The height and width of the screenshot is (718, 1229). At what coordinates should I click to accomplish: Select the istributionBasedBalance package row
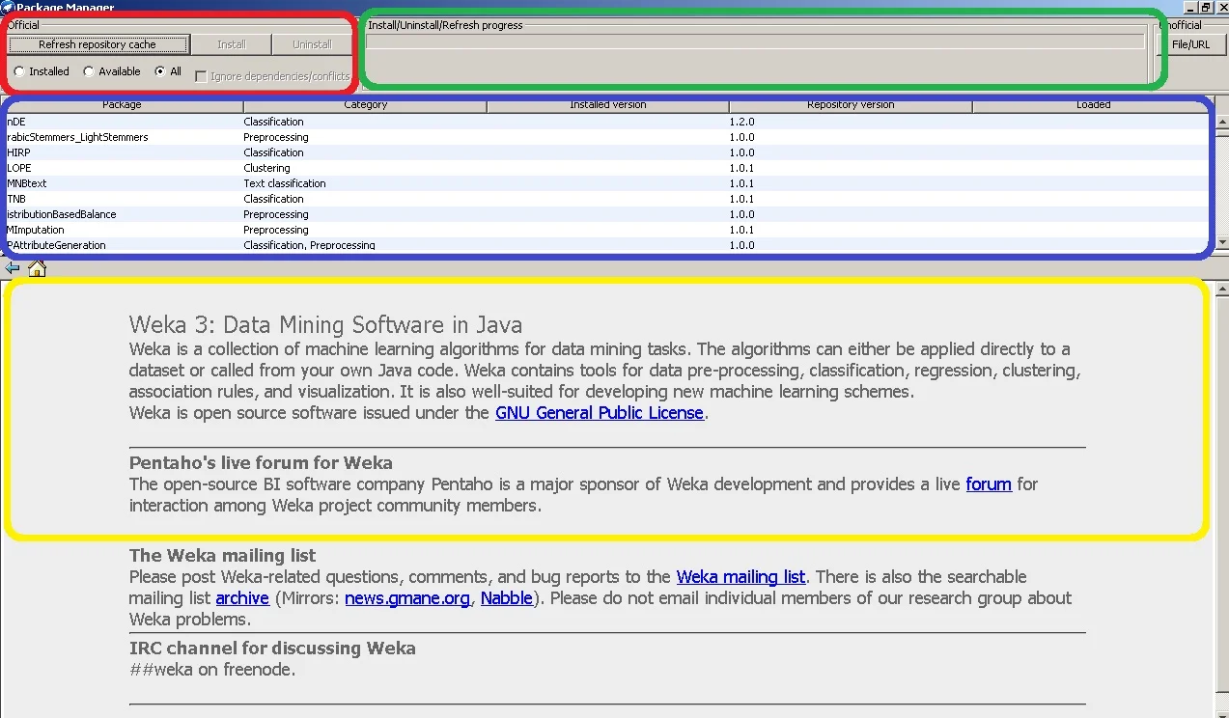[607, 214]
